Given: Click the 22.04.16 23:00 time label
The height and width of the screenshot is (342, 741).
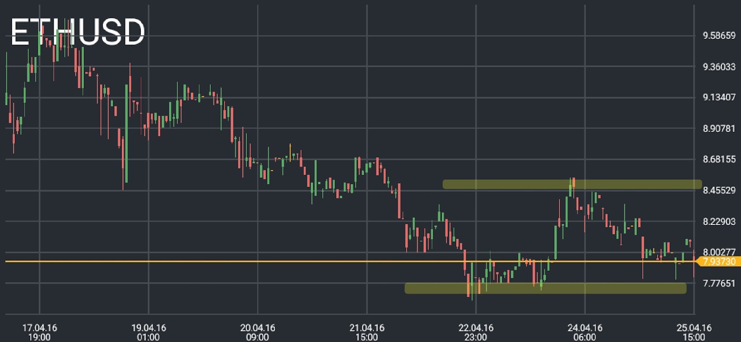Looking at the screenshot, I should (476, 332).
